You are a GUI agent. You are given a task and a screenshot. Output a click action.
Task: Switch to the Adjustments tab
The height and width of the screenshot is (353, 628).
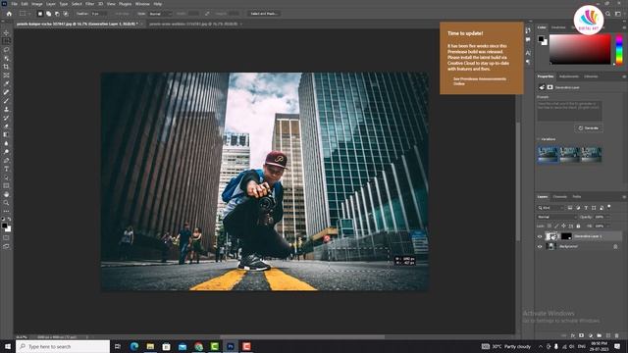(x=569, y=76)
